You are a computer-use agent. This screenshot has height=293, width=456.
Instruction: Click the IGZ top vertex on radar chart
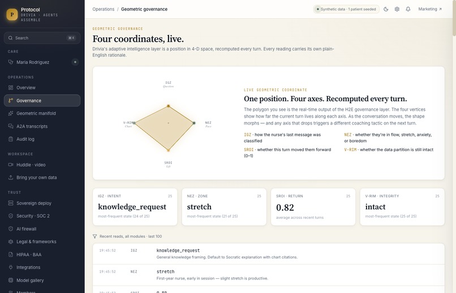tap(168, 106)
